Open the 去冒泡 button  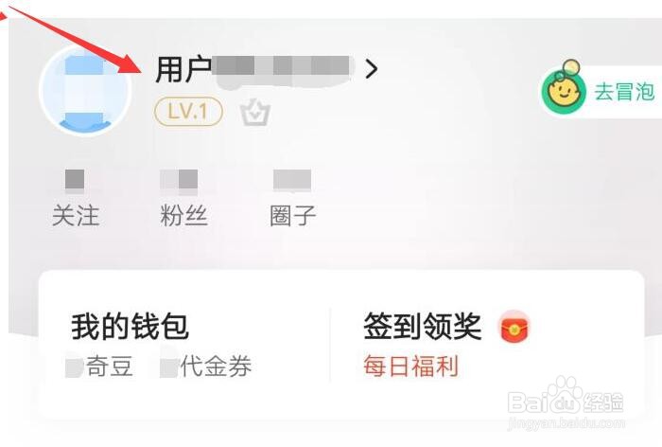click(x=625, y=92)
